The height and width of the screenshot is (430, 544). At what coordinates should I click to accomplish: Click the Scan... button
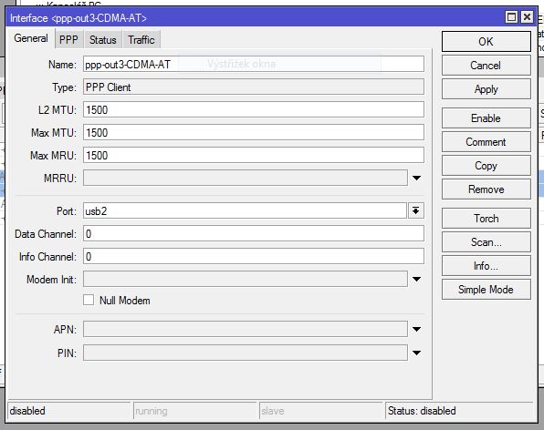486,242
